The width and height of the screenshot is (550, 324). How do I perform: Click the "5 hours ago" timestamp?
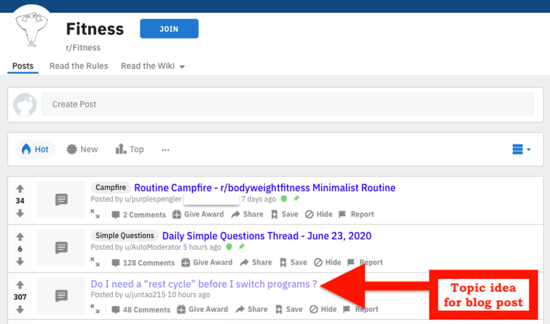(x=202, y=247)
